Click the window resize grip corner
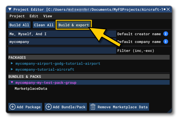Image resolution: width=178 pixels, height=119 pixels. 169,110
